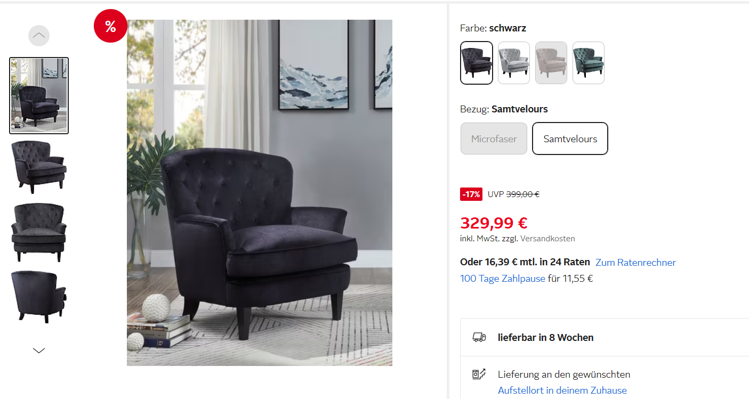This screenshot has height=399, width=749.
Task: Click the placement service icon
Action: [x=479, y=374]
